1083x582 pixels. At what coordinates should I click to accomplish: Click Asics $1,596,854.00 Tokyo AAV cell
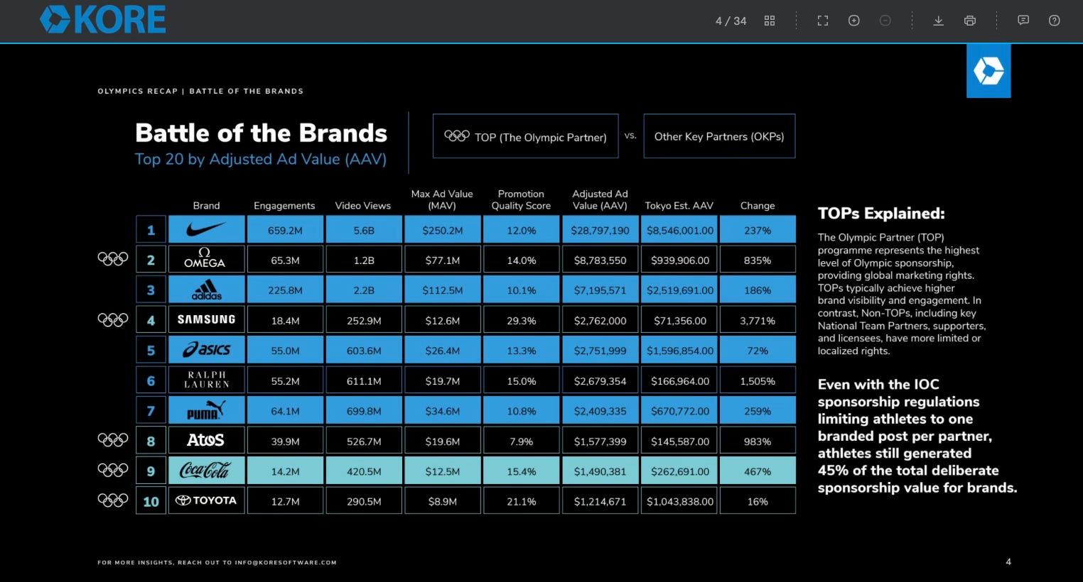(679, 351)
